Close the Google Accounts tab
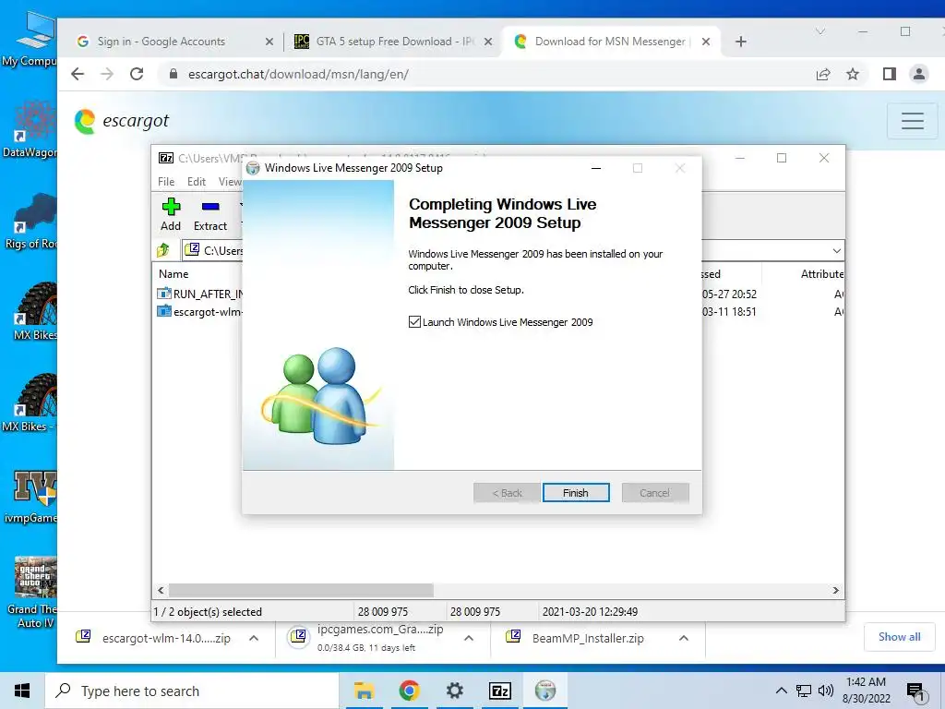This screenshot has width=945, height=709. tap(269, 42)
